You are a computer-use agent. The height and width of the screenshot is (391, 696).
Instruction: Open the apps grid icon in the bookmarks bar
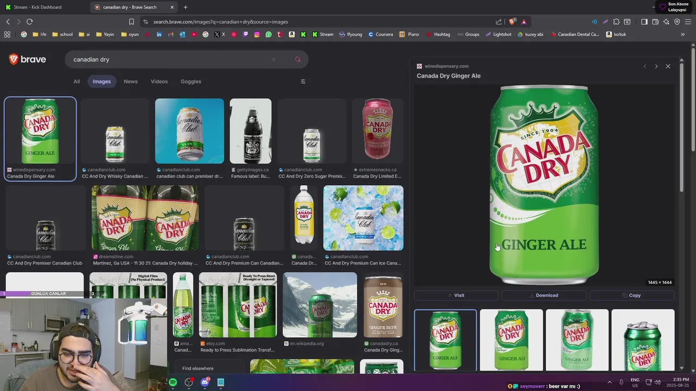(x=7, y=34)
